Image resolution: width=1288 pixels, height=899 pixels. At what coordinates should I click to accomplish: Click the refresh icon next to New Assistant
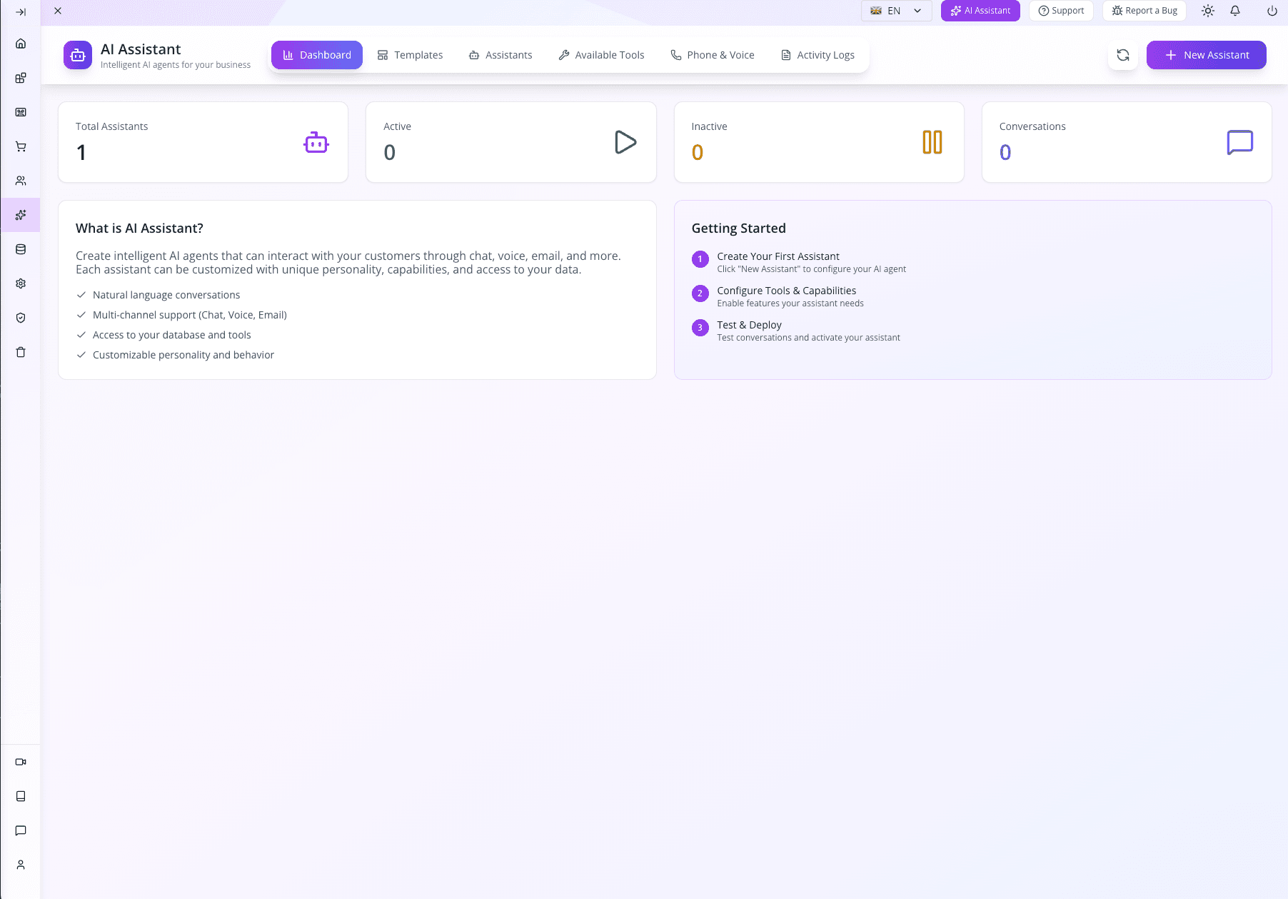(x=1123, y=55)
